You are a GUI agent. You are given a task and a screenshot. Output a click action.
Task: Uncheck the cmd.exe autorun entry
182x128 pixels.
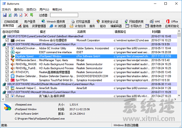7,40
